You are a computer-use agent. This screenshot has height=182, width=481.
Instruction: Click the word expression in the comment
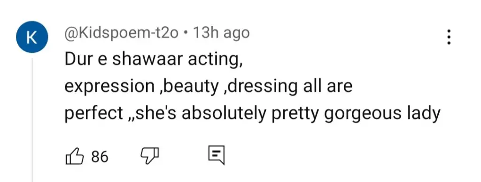109,87
